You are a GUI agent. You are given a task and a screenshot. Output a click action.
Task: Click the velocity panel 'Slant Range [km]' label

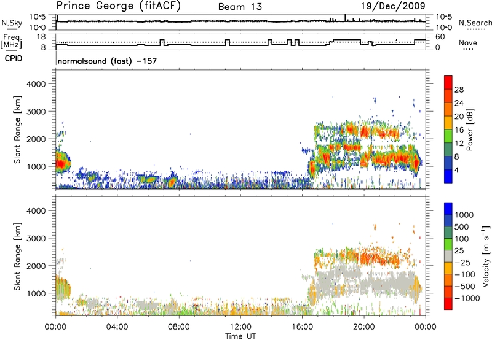pyautogui.click(x=17, y=257)
